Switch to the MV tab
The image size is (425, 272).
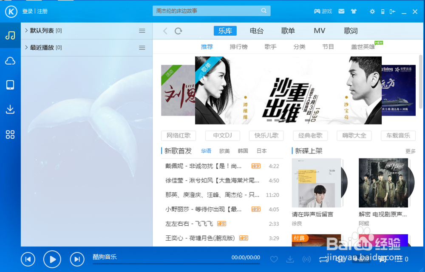coord(319,31)
